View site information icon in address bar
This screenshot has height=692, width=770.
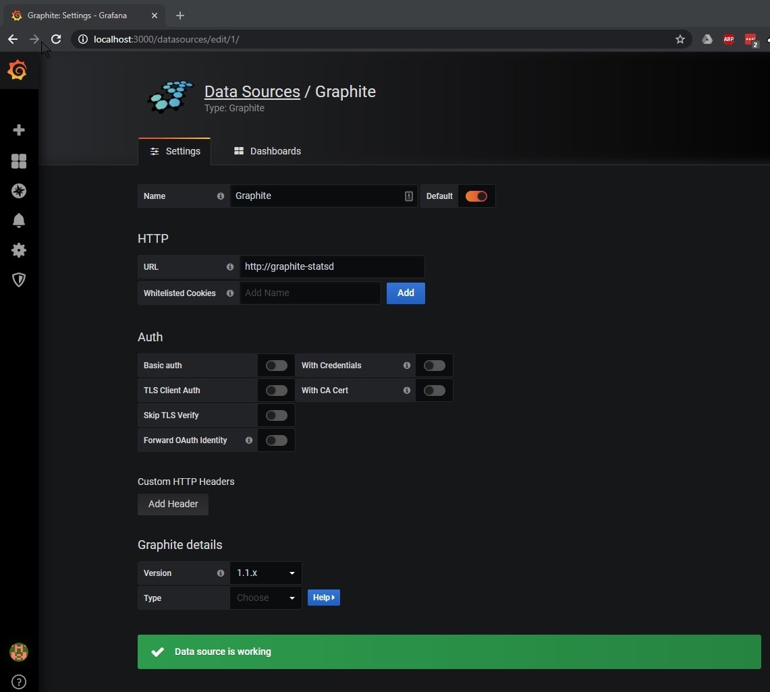pos(83,39)
